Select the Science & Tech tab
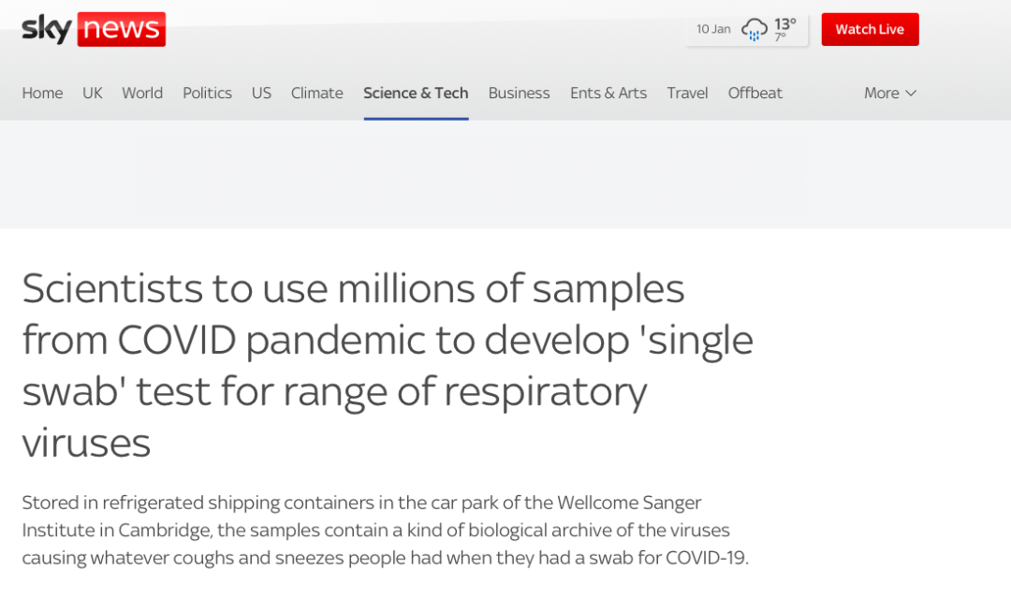Viewport: 1011px width, 598px height. (x=416, y=94)
